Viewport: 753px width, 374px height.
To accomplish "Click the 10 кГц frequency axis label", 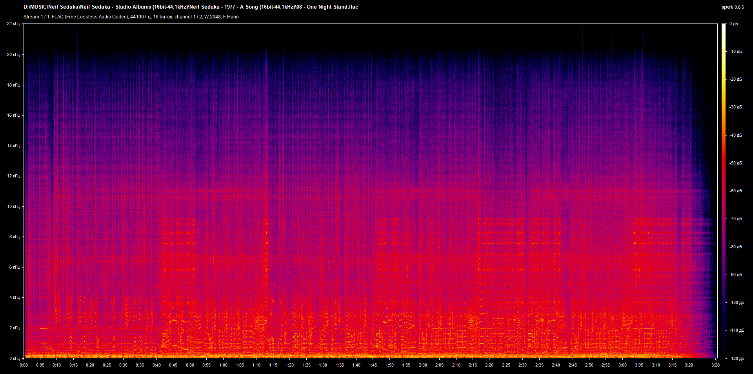I will [x=13, y=206].
